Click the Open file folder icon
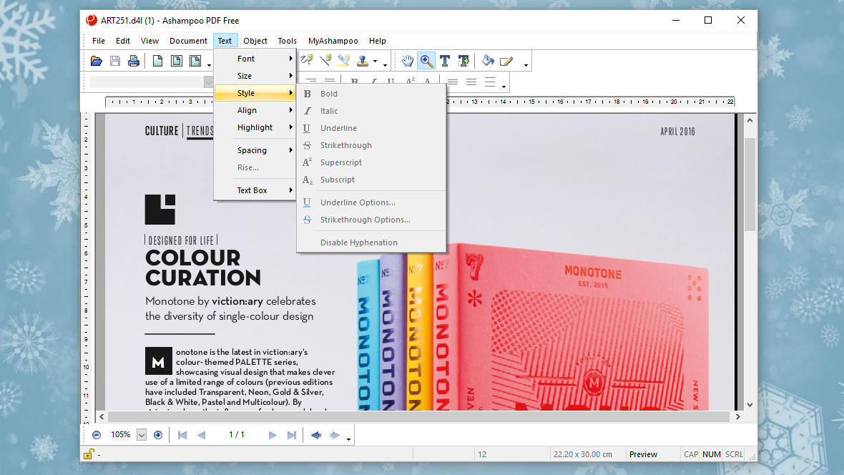 [x=97, y=61]
